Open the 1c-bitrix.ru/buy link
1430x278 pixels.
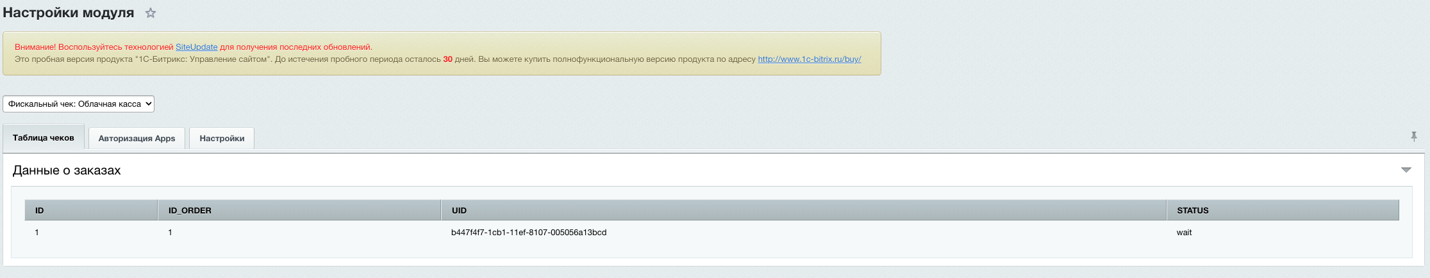pos(809,59)
